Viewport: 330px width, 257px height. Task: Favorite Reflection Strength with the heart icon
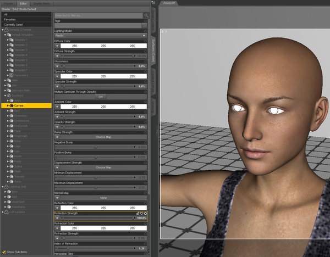[142, 213]
